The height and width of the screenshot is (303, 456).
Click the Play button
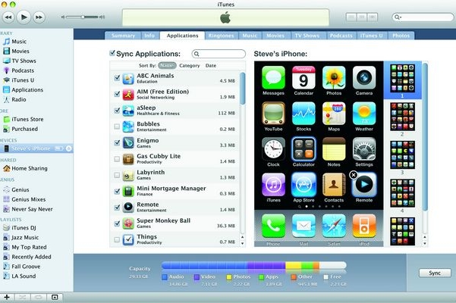click(24, 17)
